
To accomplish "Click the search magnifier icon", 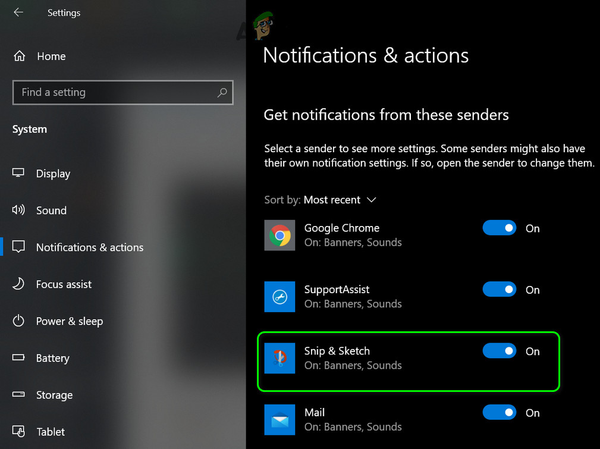I will click(x=222, y=92).
